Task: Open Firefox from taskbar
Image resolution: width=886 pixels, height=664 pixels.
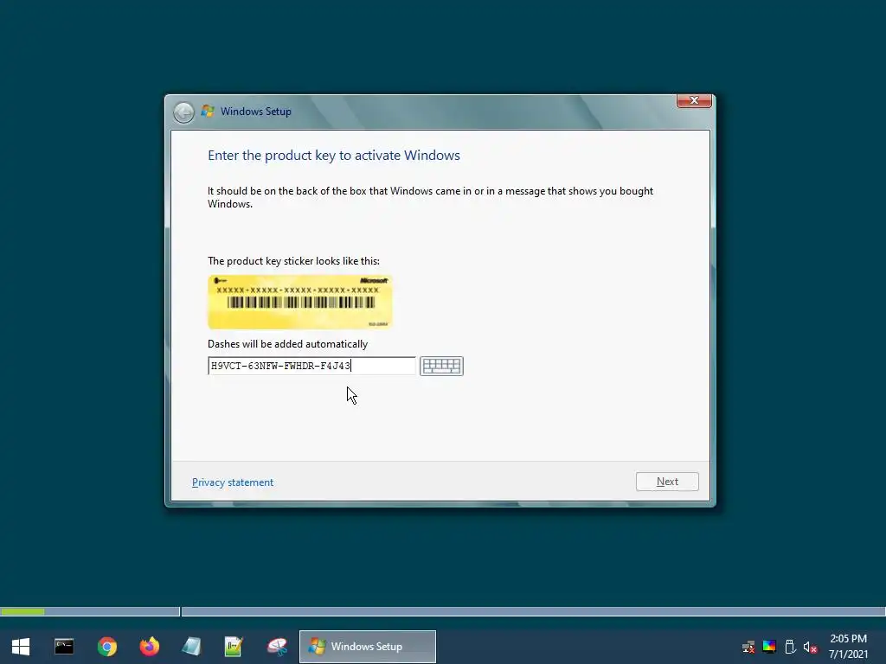Action: coord(149,647)
